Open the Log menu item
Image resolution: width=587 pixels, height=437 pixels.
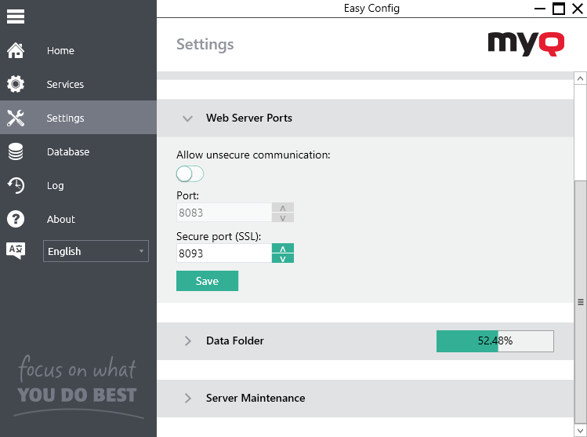pyautogui.click(x=55, y=186)
